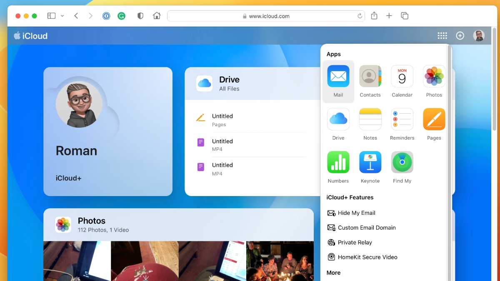Open the Photos tile header
This screenshot has height=281, width=500.
point(178,224)
